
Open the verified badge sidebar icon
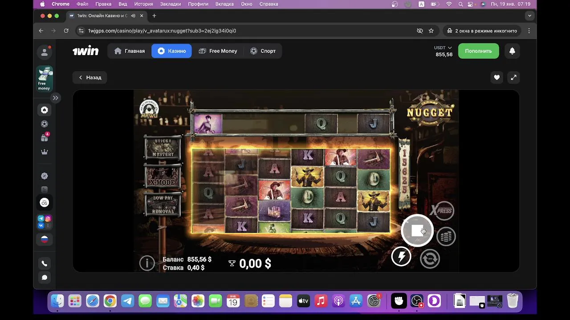pyautogui.click(x=45, y=176)
